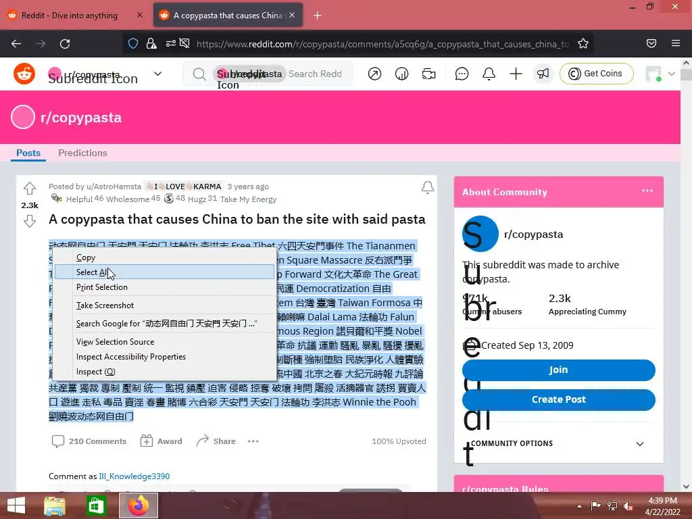Choose Take Screenshot in context menu
Viewport: 692px width, 519px height.
click(164, 305)
